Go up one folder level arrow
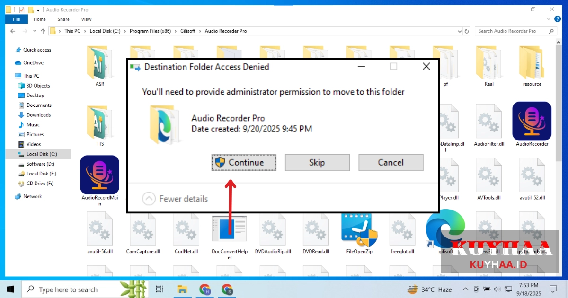Viewport: 568px width, 298px height. [43, 31]
